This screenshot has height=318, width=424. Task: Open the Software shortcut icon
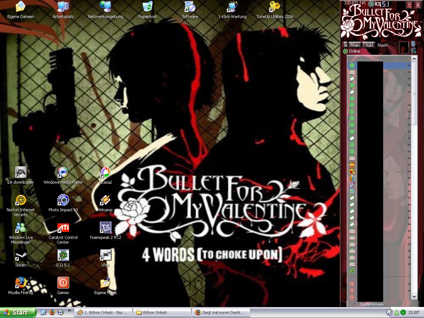[x=190, y=10]
